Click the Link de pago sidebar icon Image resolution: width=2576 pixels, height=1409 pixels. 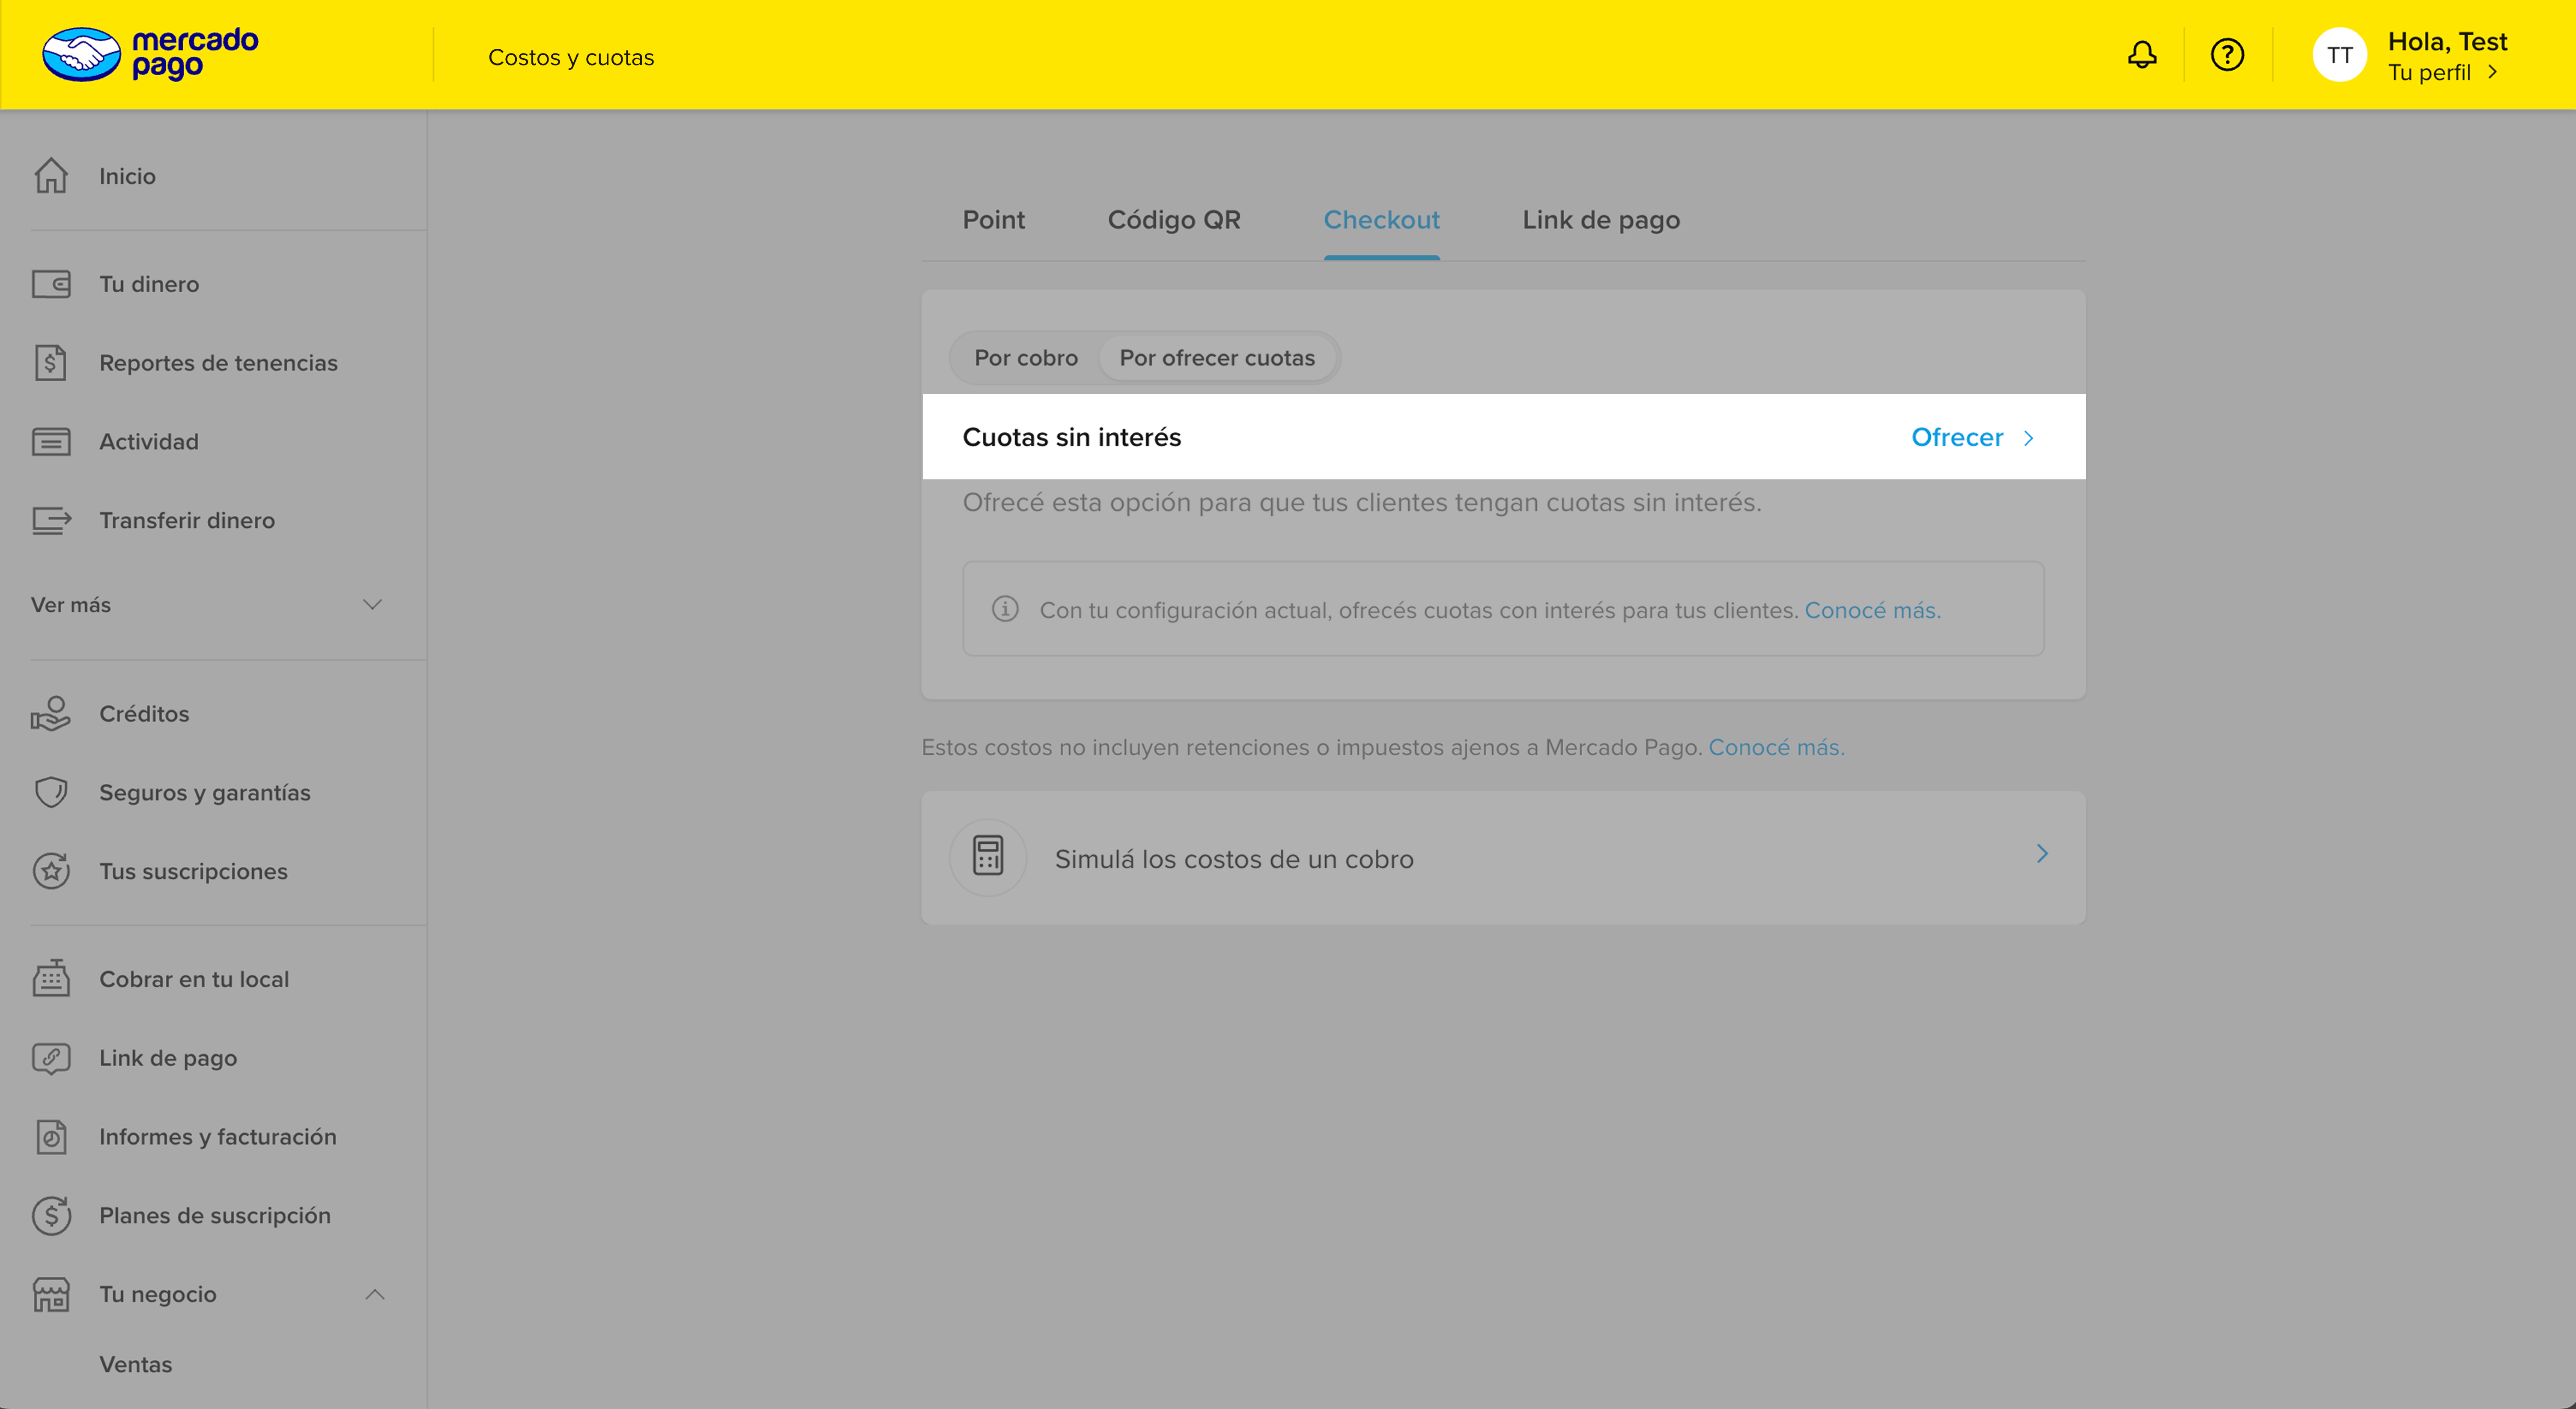coord(51,1058)
